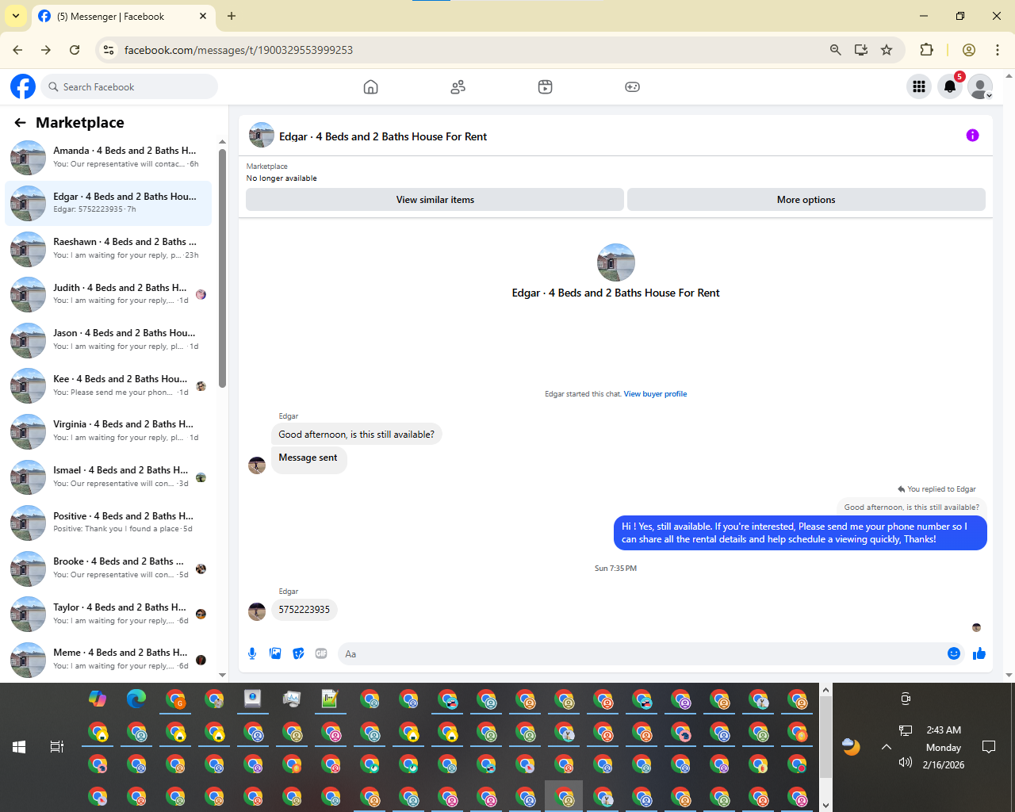The height and width of the screenshot is (812, 1015).
Task: Open Amanda's conversation
Action: 109,157
